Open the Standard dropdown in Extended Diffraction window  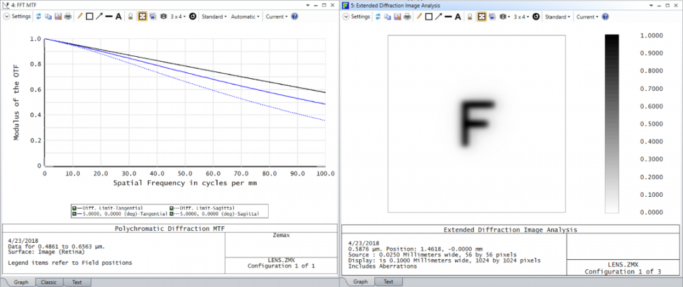tap(557, 16)
